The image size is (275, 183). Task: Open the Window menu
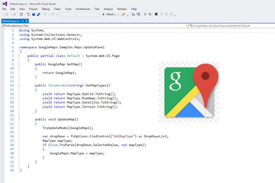(122, 9)
